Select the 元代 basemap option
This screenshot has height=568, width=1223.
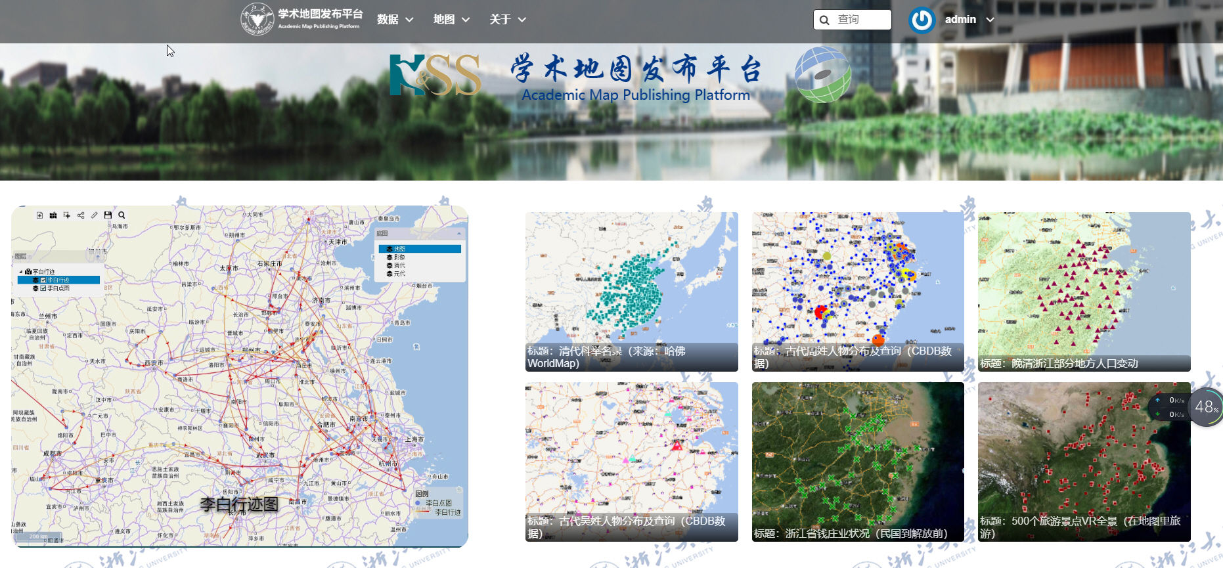coord(420,274)
